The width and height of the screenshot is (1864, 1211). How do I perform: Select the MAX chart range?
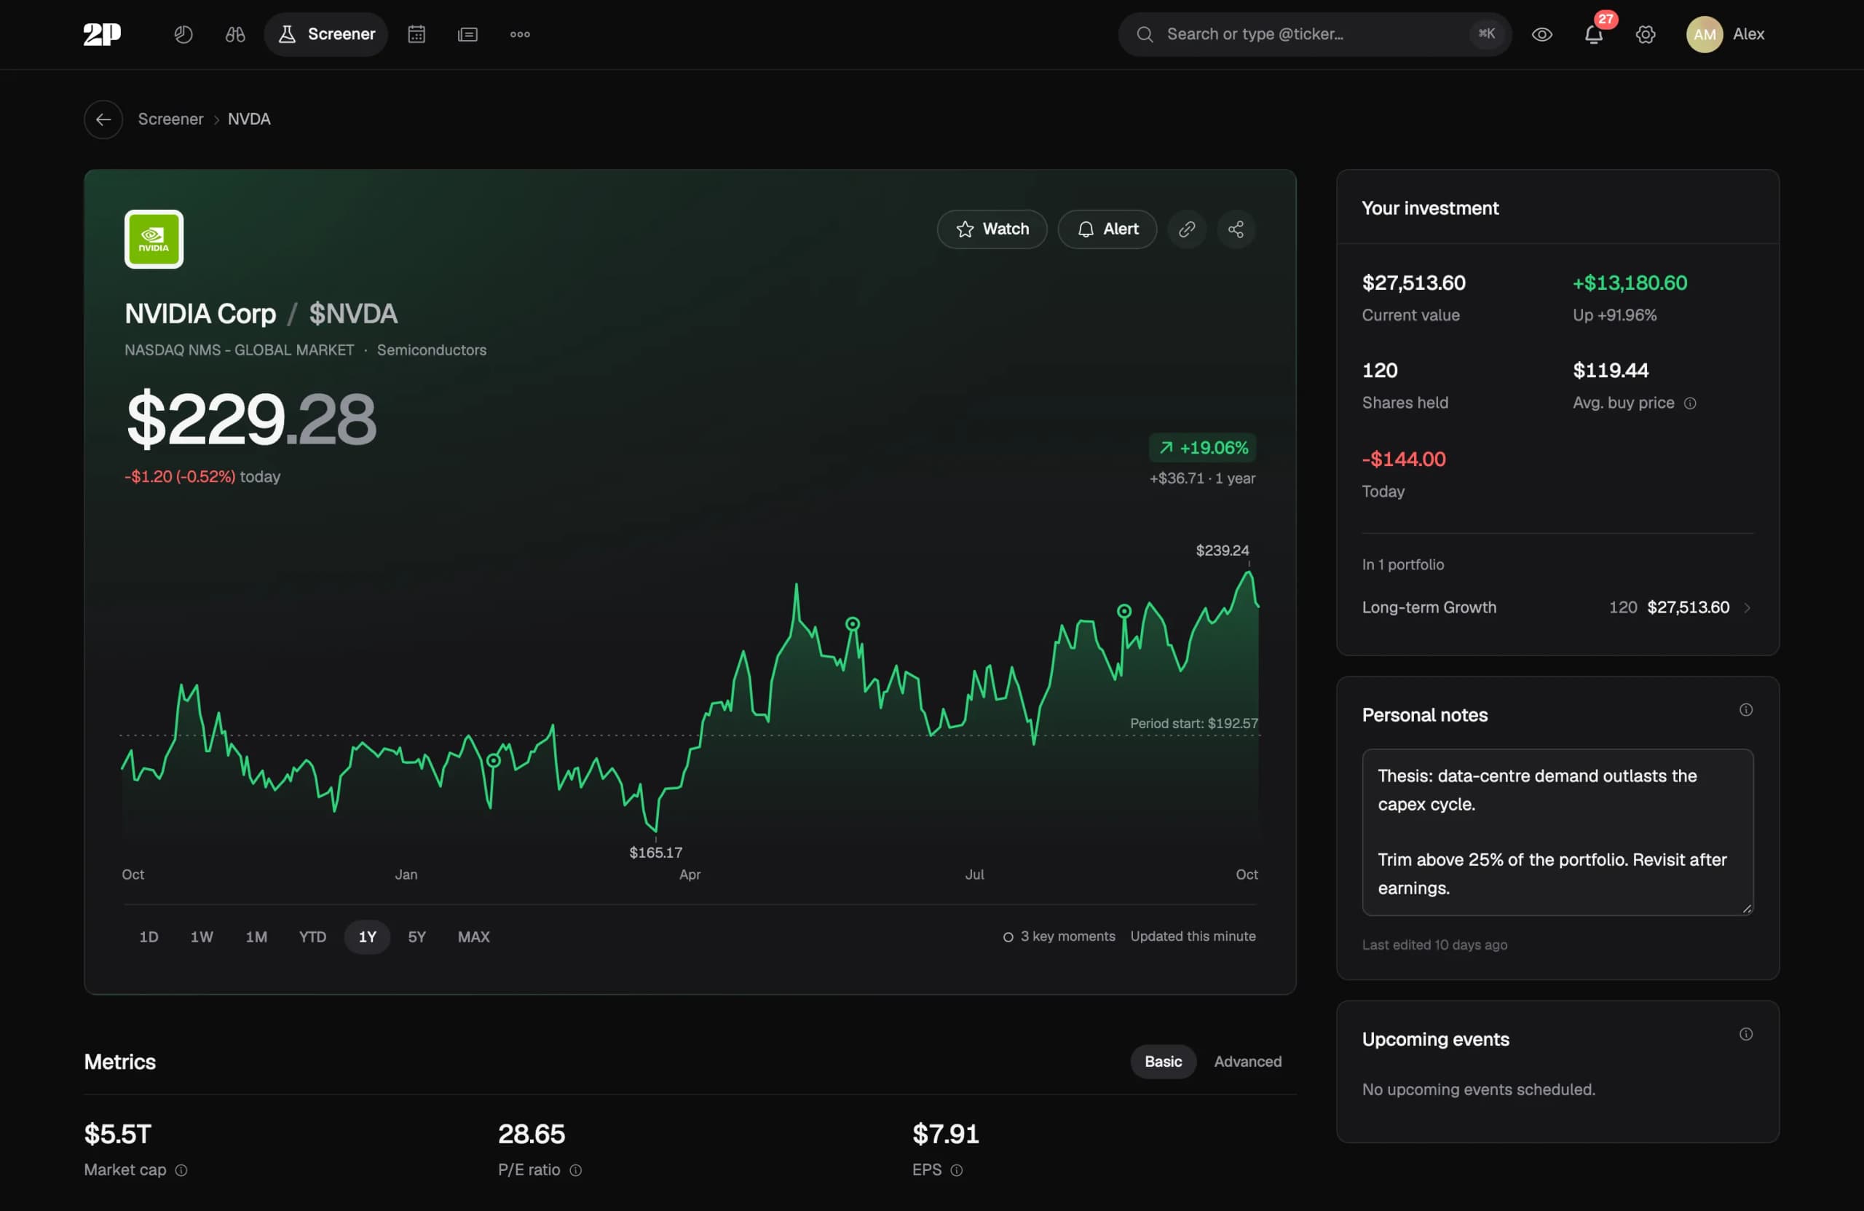tap(473, 936)
